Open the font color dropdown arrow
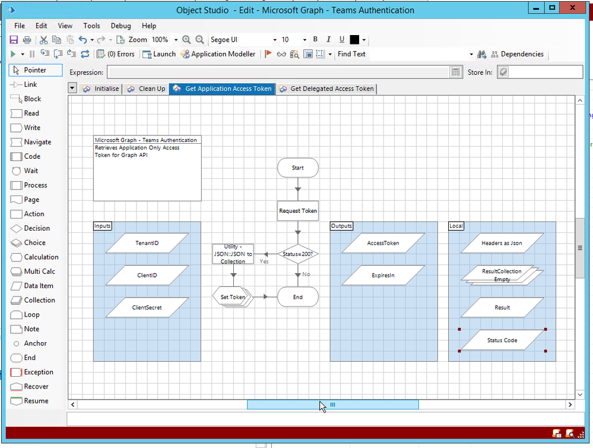Image resolution: width=593 pixels, height=448 pixels. 364,40
